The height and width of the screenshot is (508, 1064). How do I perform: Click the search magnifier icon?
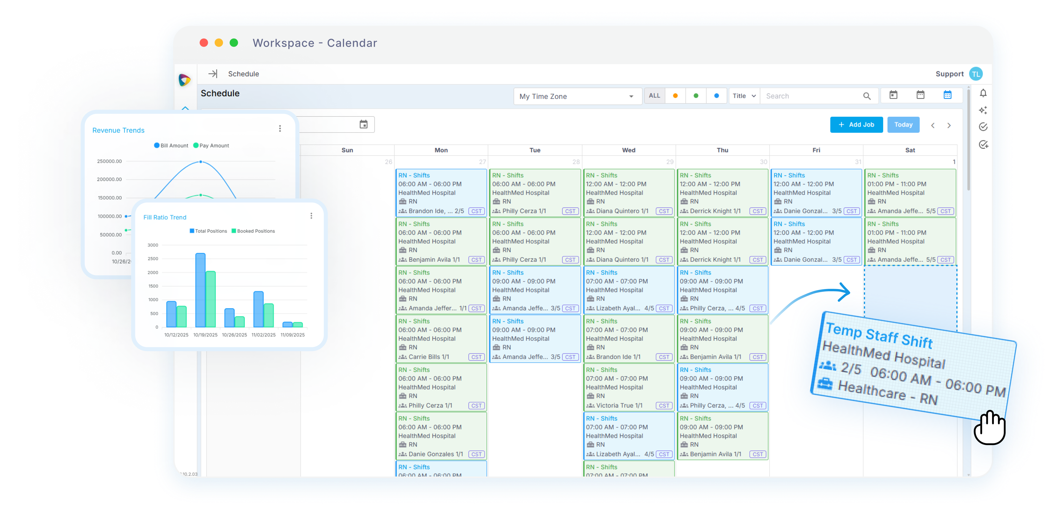pos(867,96)
